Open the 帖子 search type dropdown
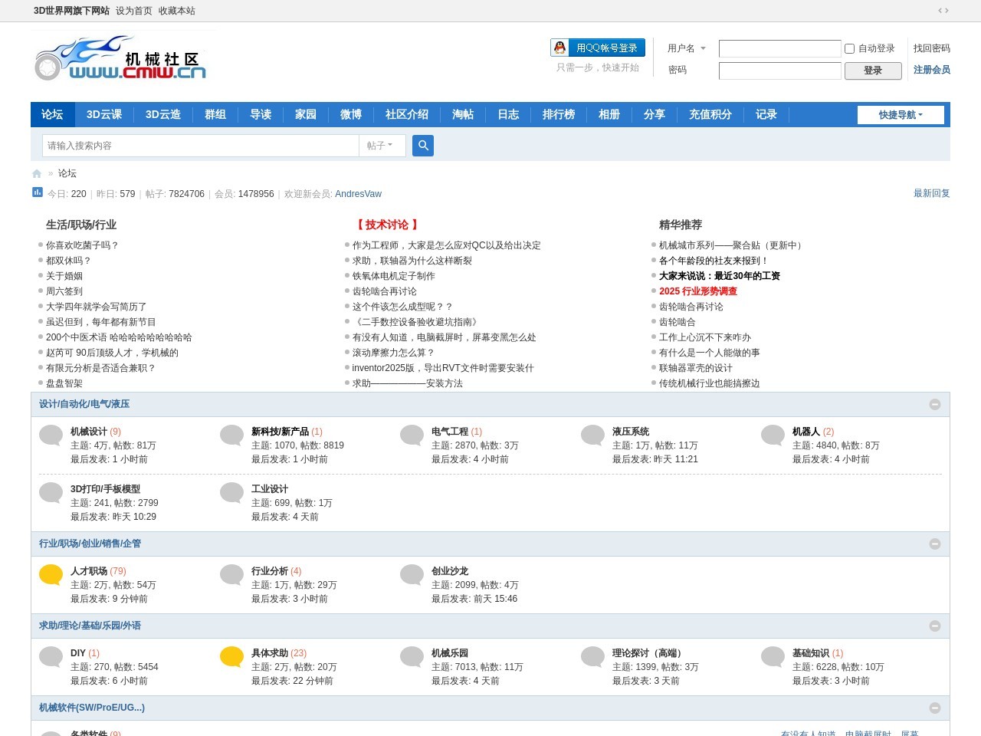981x736 pixels. (x=382, y=145)
